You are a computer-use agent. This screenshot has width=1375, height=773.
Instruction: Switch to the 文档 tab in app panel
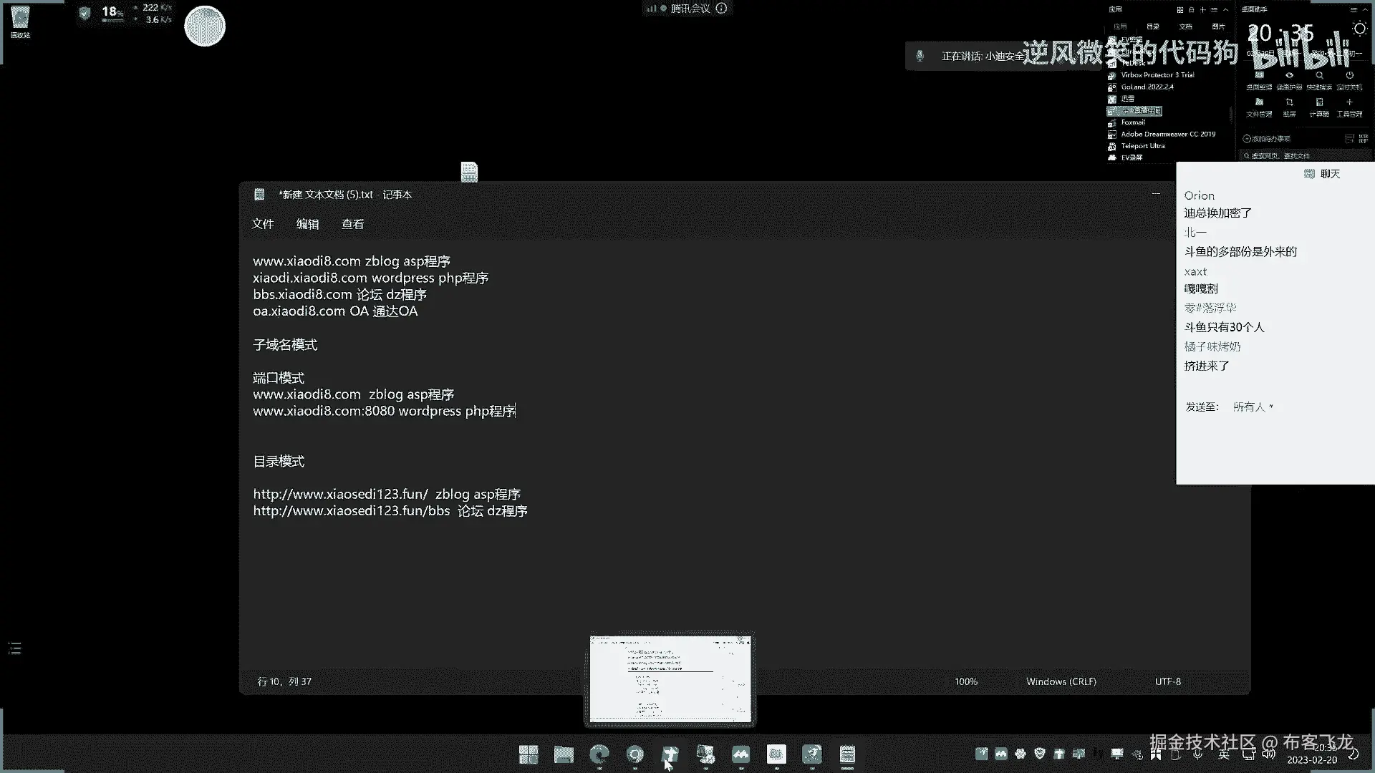[1186, 26]
